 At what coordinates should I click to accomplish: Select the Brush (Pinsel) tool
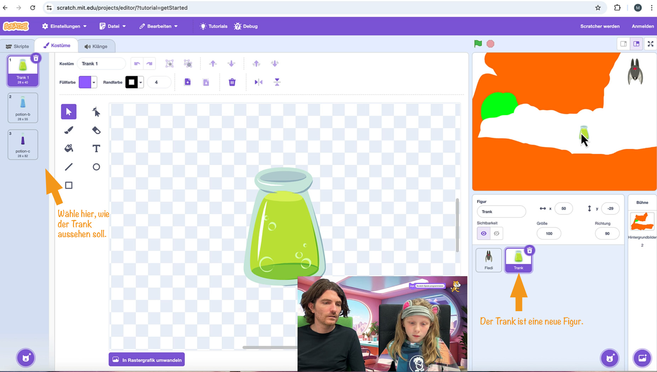[69, 130]
